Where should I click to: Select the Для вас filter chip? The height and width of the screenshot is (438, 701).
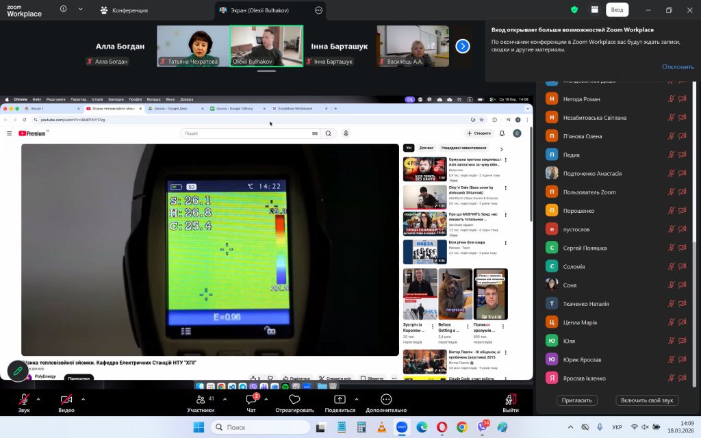(x=426, y=148)
